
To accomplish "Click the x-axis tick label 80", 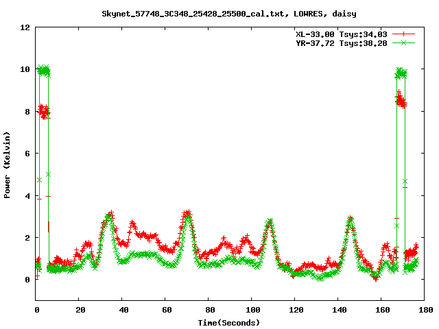I will tap(210, 310).
